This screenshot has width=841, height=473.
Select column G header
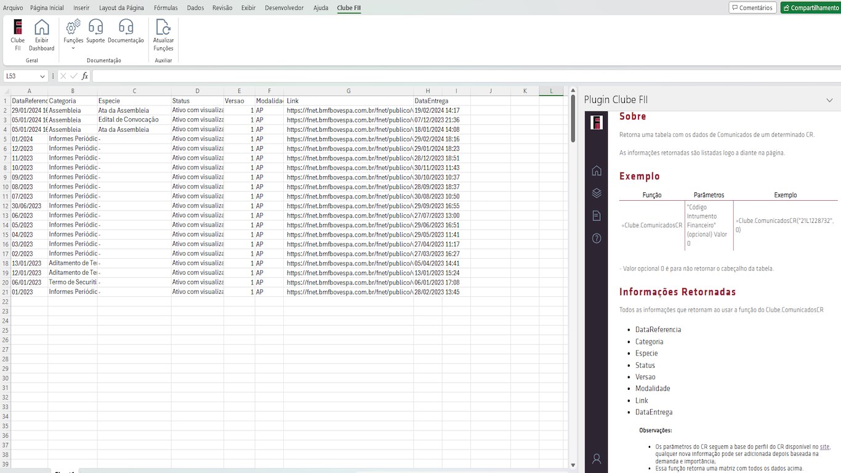[x=348, y=91]
